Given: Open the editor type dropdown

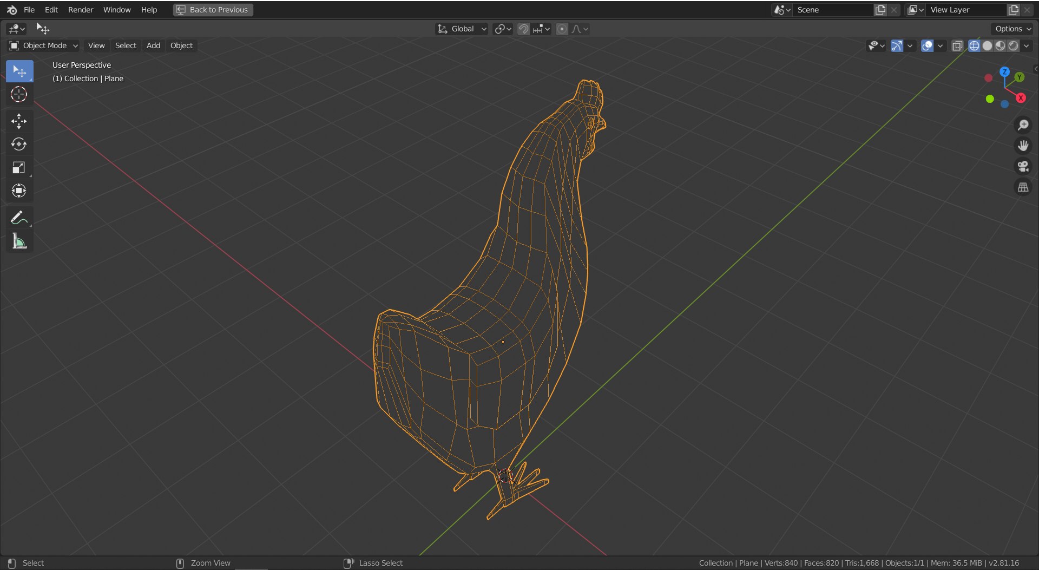Looking at the screenshot, I should (17, 29).
